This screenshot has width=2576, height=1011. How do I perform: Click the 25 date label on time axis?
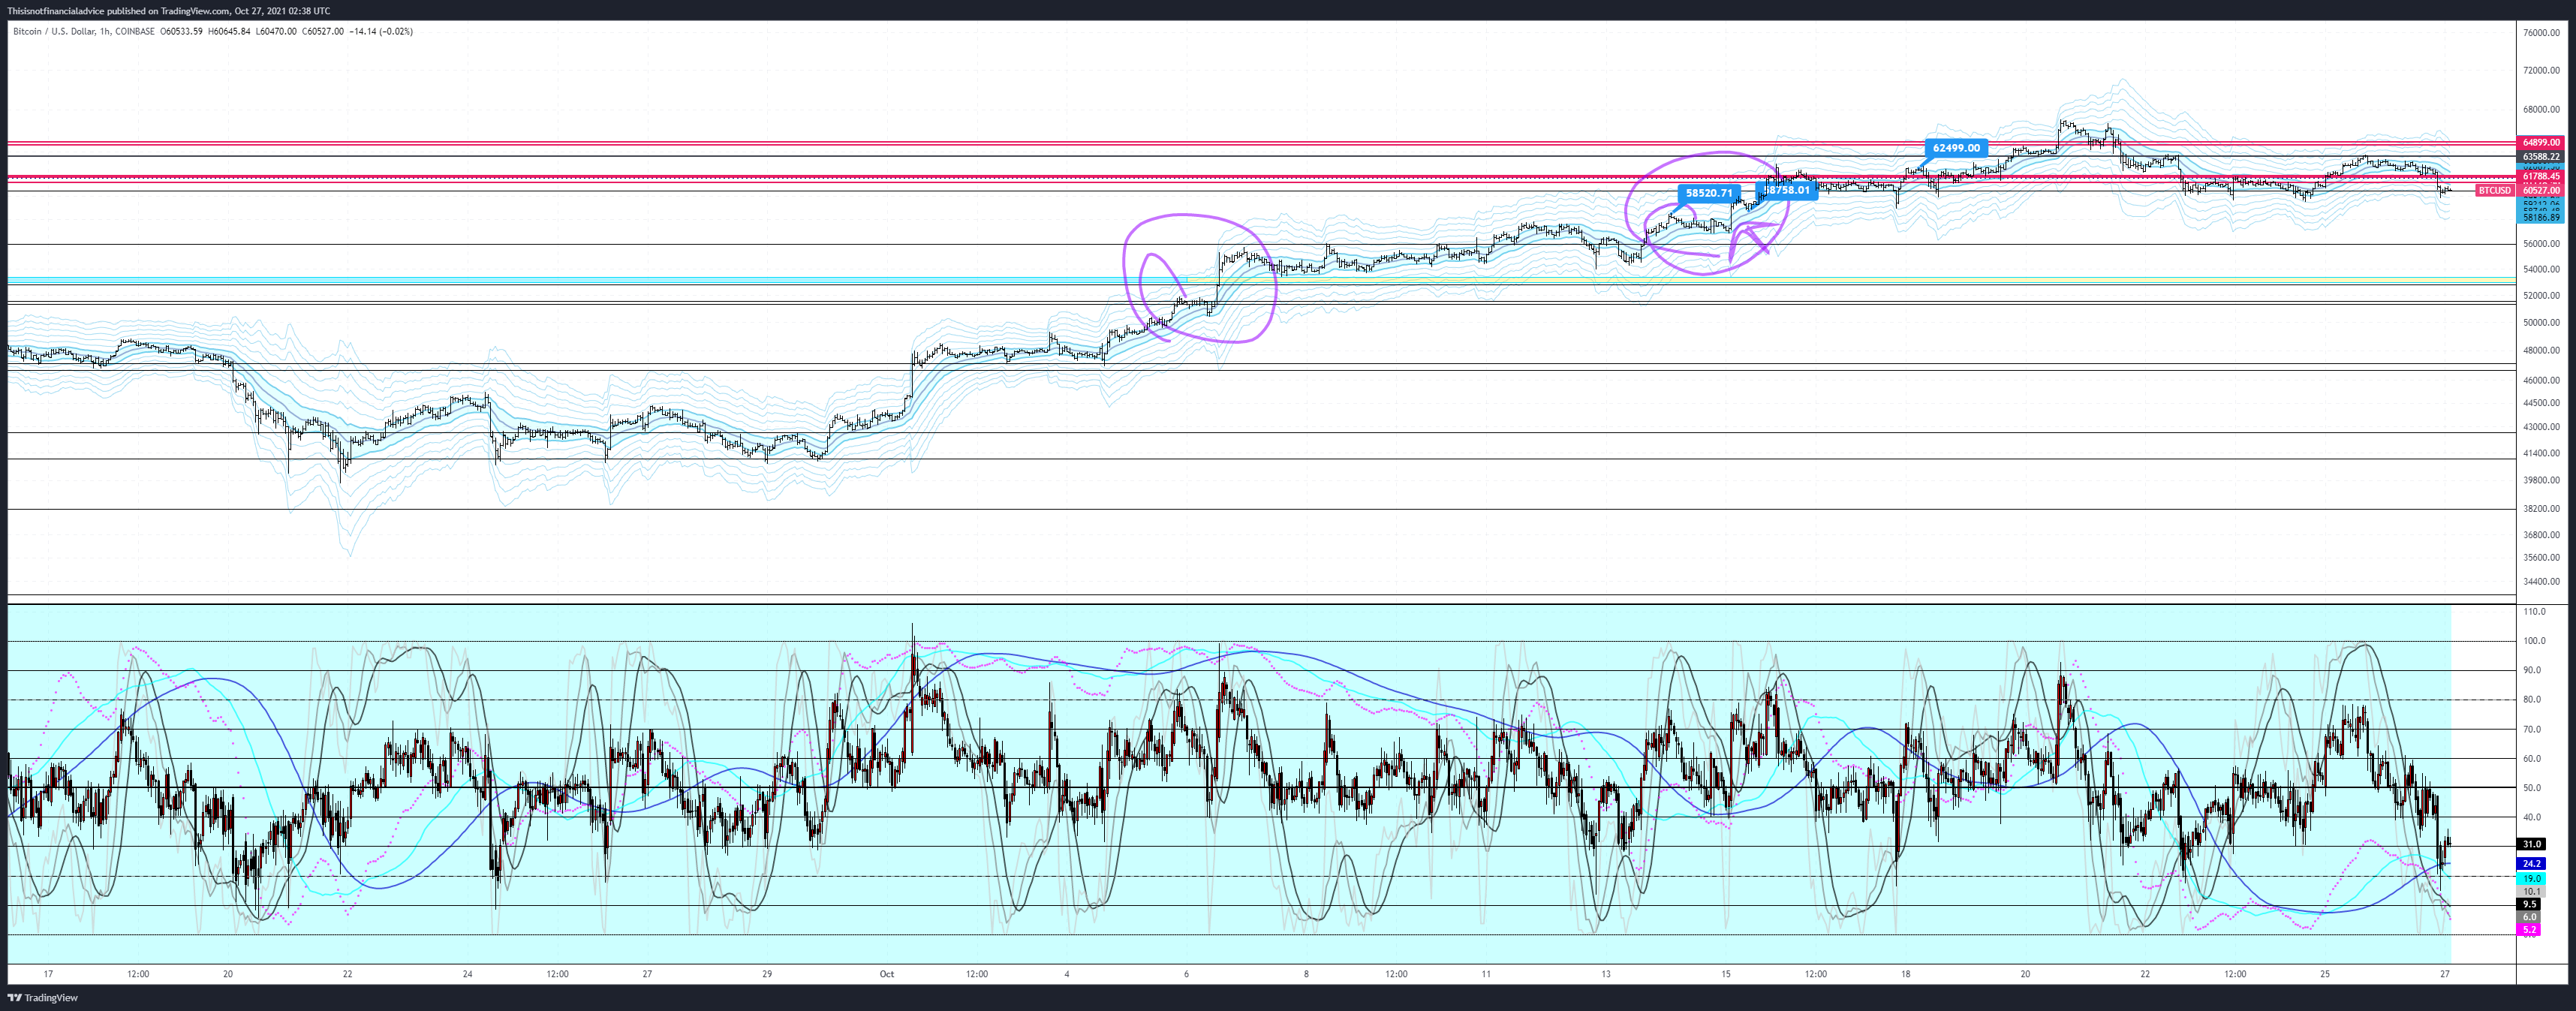(2325, 974)
